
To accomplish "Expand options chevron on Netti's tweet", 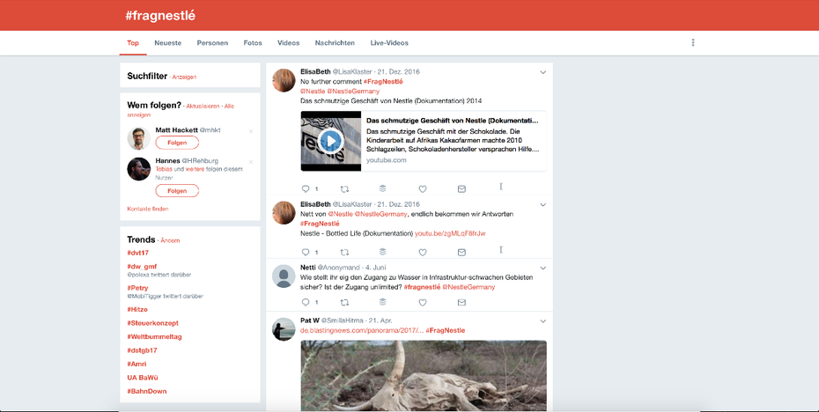I will point(542,268).
